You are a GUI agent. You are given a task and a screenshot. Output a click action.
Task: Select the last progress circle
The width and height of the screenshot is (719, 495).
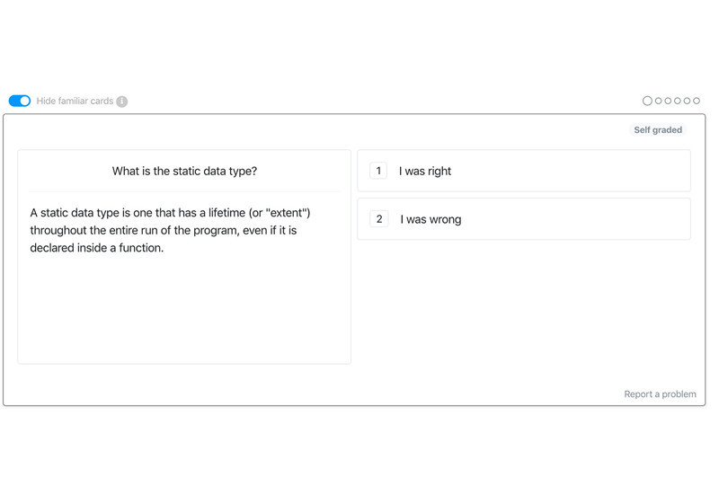coord(697,101)
